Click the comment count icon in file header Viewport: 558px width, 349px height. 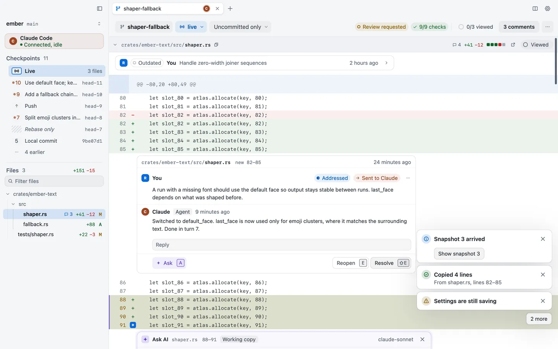coord(457,45)
